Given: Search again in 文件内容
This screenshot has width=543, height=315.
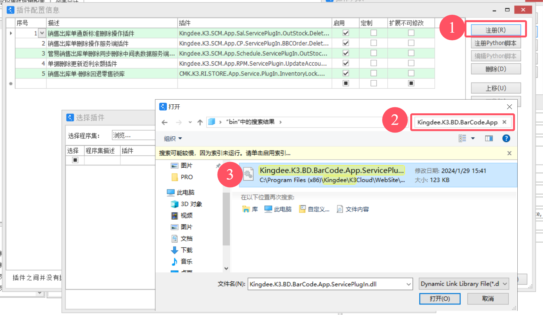Looking at the screenshot, I should coord(353,209).
